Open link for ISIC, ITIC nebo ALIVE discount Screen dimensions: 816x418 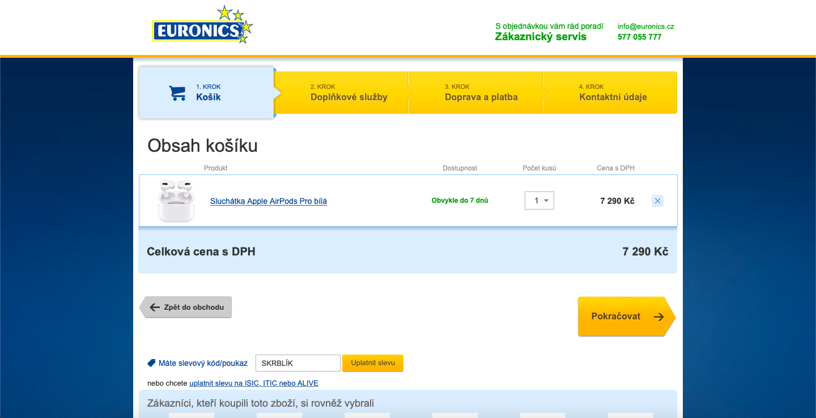tap(254, 383)
